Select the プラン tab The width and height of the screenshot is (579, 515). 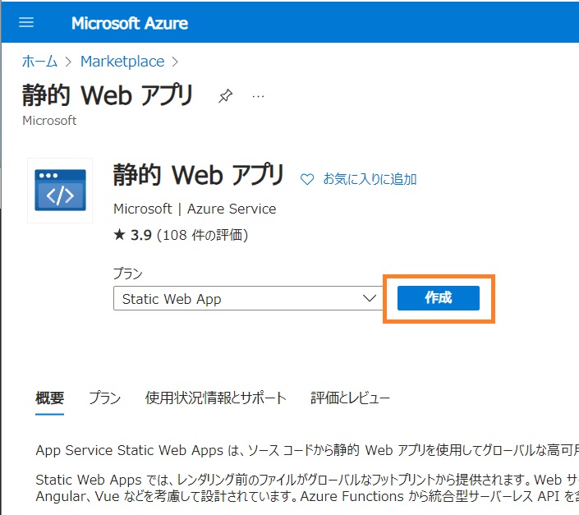point(104,398)
